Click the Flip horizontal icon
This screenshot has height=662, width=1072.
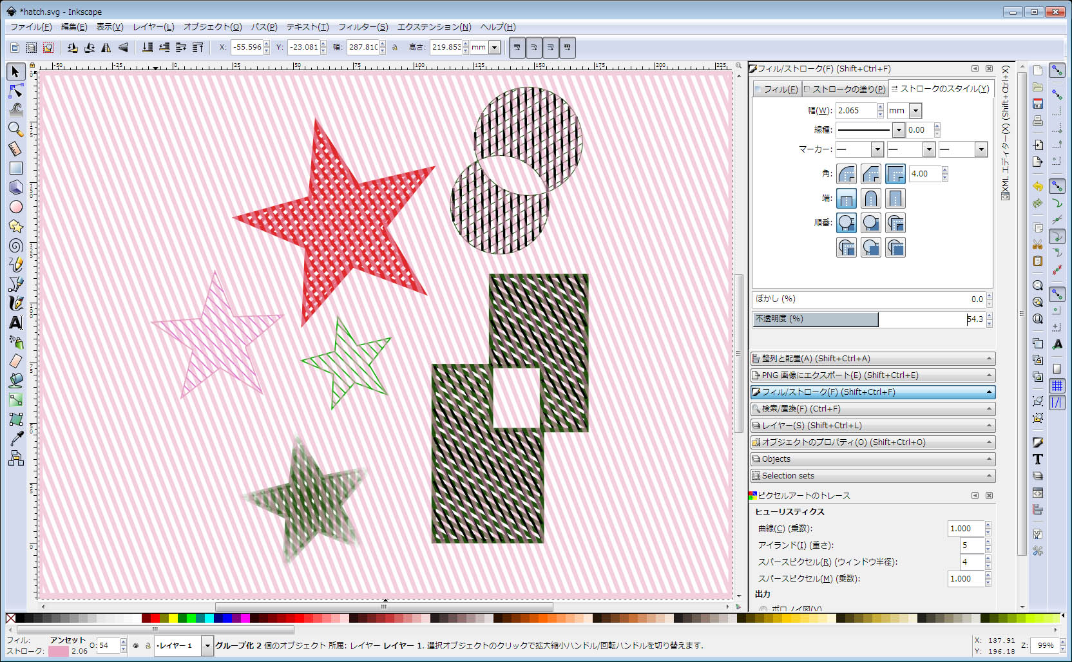(106, 47)
